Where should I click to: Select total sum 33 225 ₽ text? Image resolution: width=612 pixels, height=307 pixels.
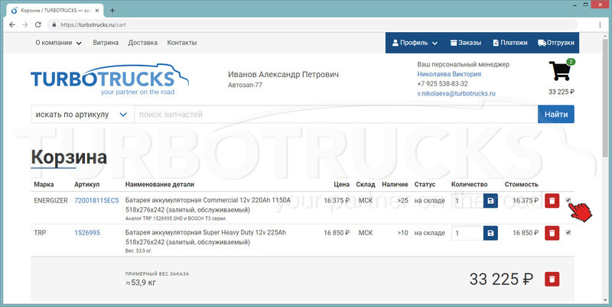(502, 279)
